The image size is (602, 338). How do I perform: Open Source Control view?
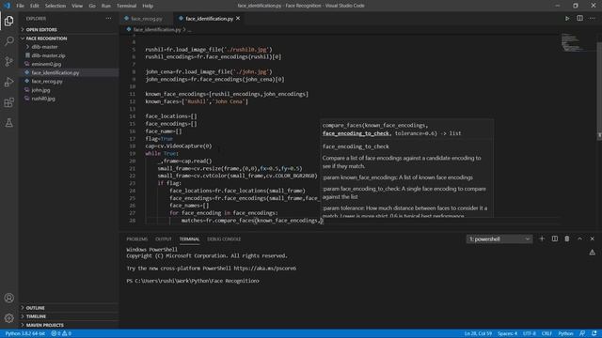[8, 61]
